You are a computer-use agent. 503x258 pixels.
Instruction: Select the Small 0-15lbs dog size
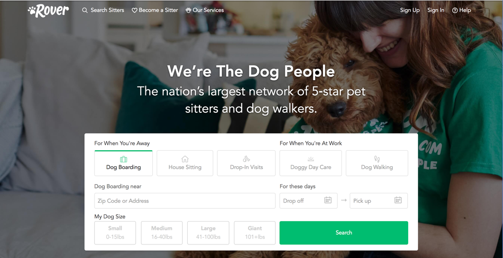(115, 233)
